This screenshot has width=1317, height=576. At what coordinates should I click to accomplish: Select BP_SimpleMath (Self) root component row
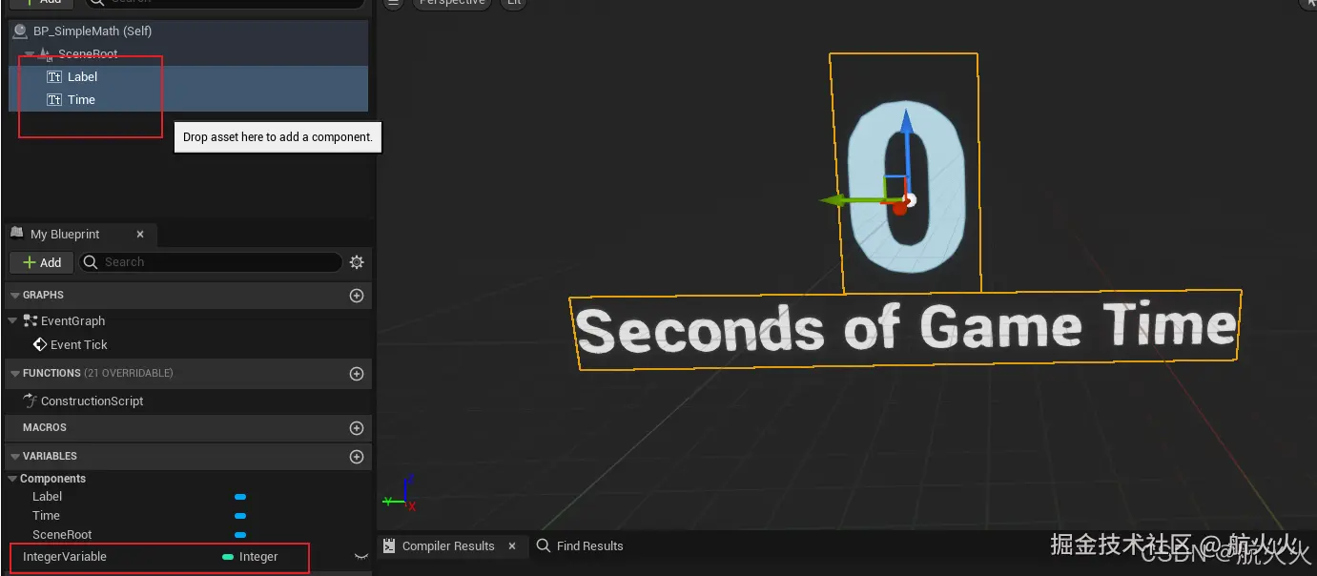188,31
